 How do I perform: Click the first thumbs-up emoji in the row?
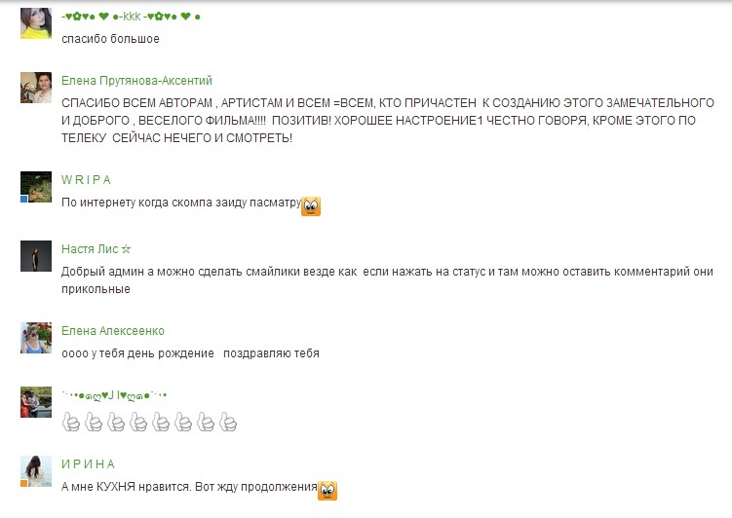pos(71,423)
